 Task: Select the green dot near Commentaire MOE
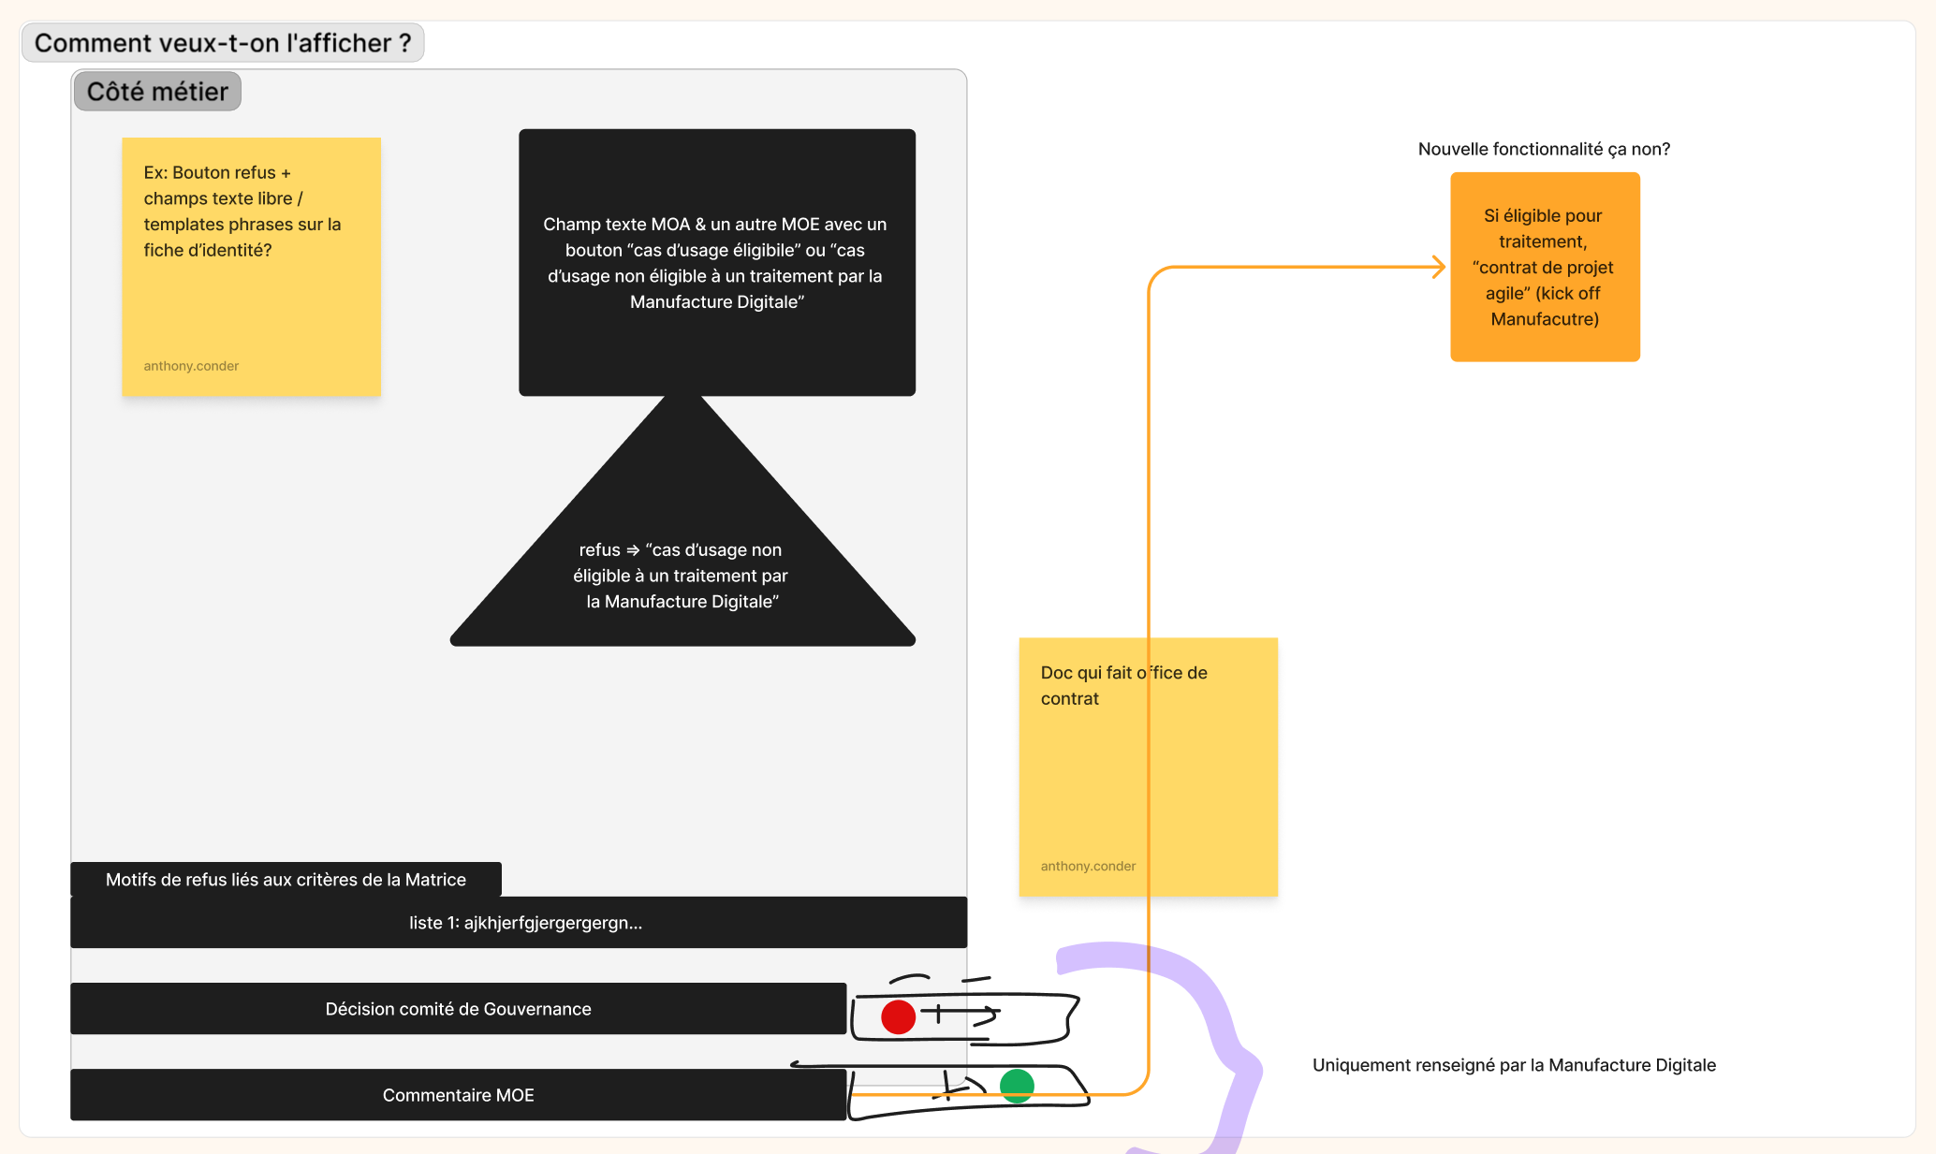point(1017,1086)
